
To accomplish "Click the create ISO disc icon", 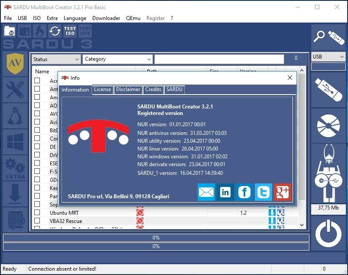I will click(x=328, y=126).
